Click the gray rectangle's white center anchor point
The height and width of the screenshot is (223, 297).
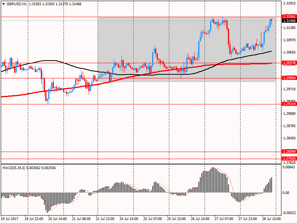tap(187, 50)
